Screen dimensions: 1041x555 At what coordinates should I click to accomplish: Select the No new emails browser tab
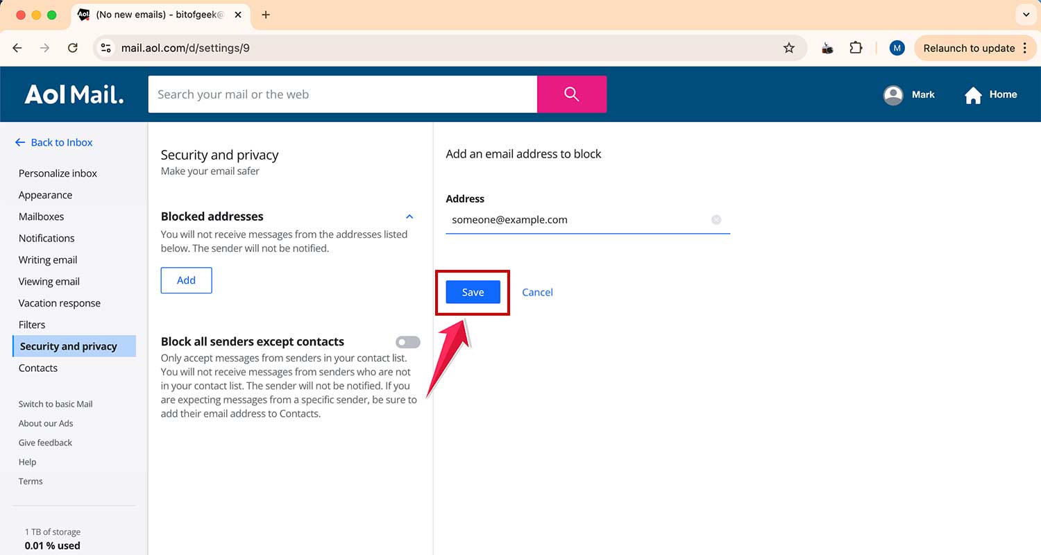tap(160, 15)
